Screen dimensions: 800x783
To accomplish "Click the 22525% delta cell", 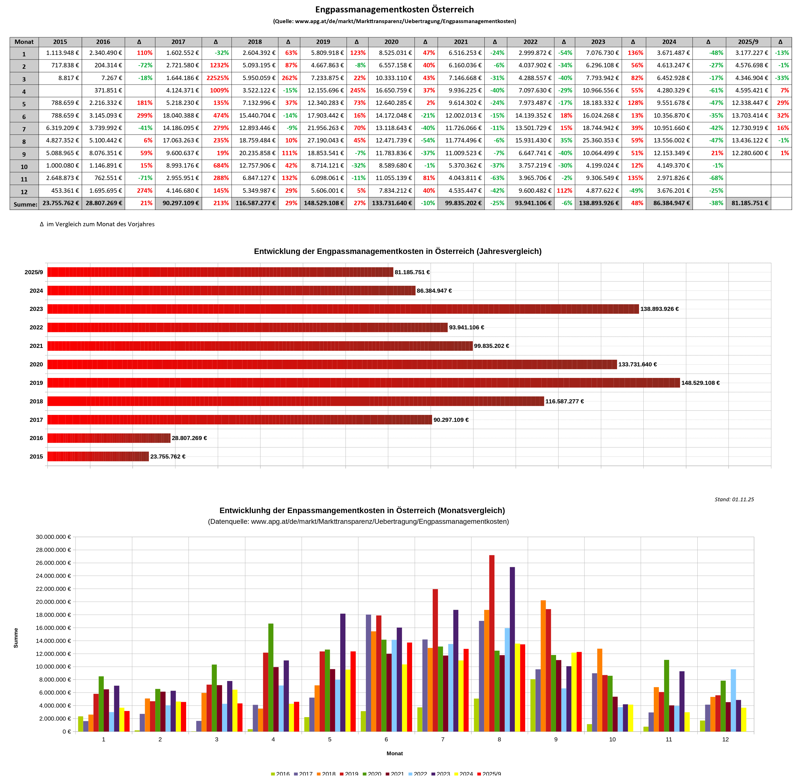I will [217, 78].
